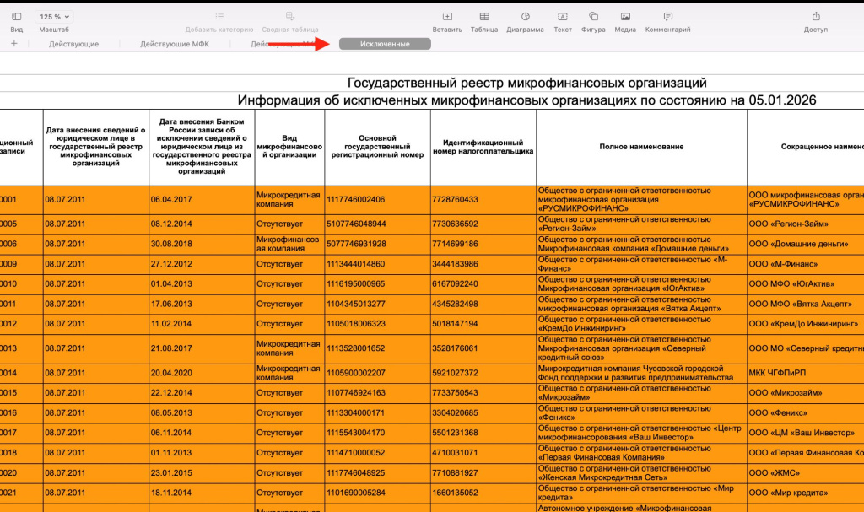Open the Фигура shapes picker

pyautogui.click(x=593, y=17)
